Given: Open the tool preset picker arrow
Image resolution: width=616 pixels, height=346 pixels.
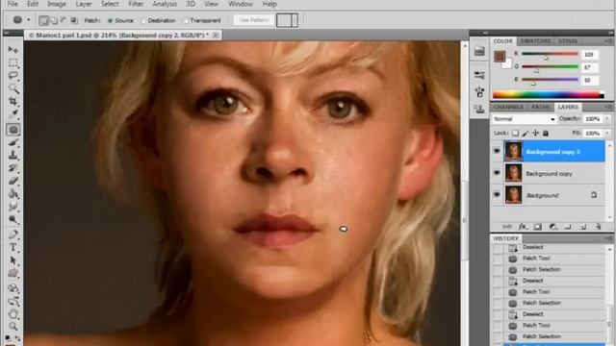Looking at the screenshot, I should pyautogui.click(x=28, y=20).
